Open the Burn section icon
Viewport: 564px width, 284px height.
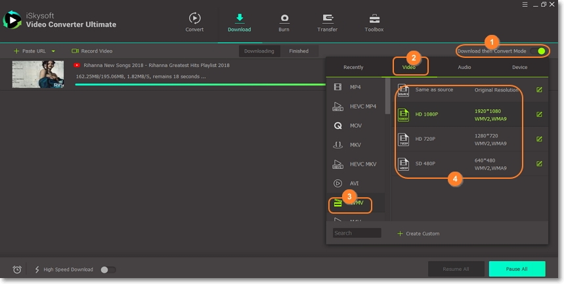point(284,18)
